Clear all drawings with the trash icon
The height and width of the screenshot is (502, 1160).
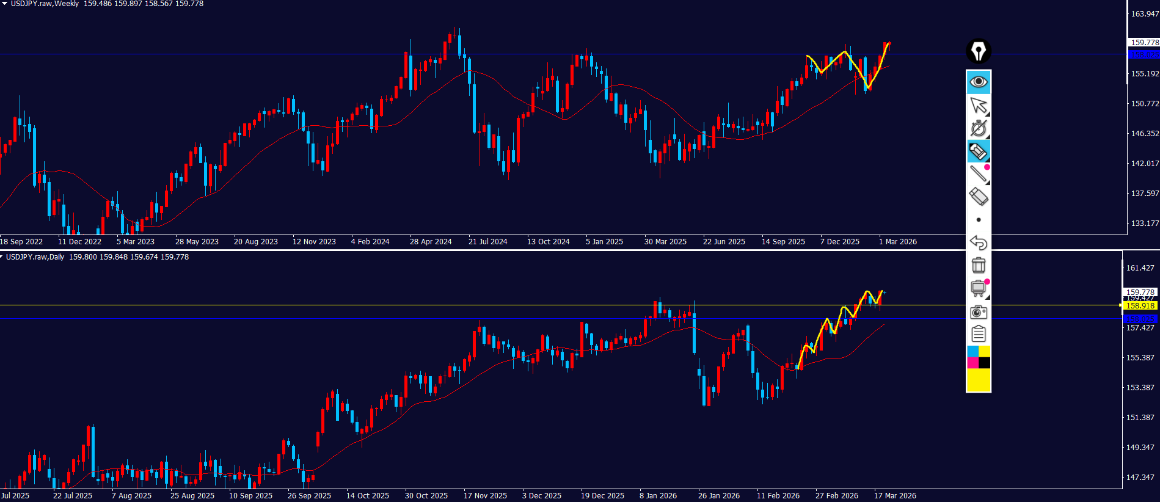coord(978,265)
